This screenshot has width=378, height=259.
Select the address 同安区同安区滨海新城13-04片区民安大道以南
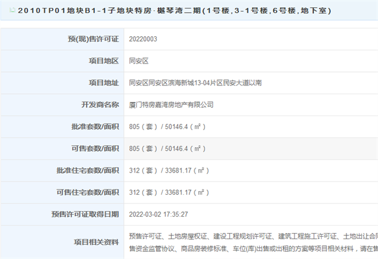point(195,83)
